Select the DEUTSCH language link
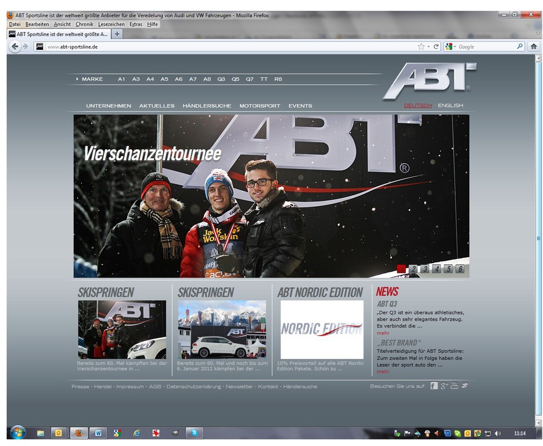Viewport: 543px width, 446px height. click(x=418, y=105)
